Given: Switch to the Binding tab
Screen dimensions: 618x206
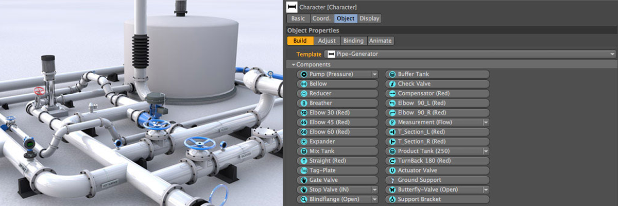Looking at the screenshot, I should click(x=353, y=41).
